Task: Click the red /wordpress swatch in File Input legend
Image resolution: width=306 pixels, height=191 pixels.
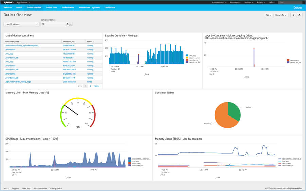Action: click(187, 60)
